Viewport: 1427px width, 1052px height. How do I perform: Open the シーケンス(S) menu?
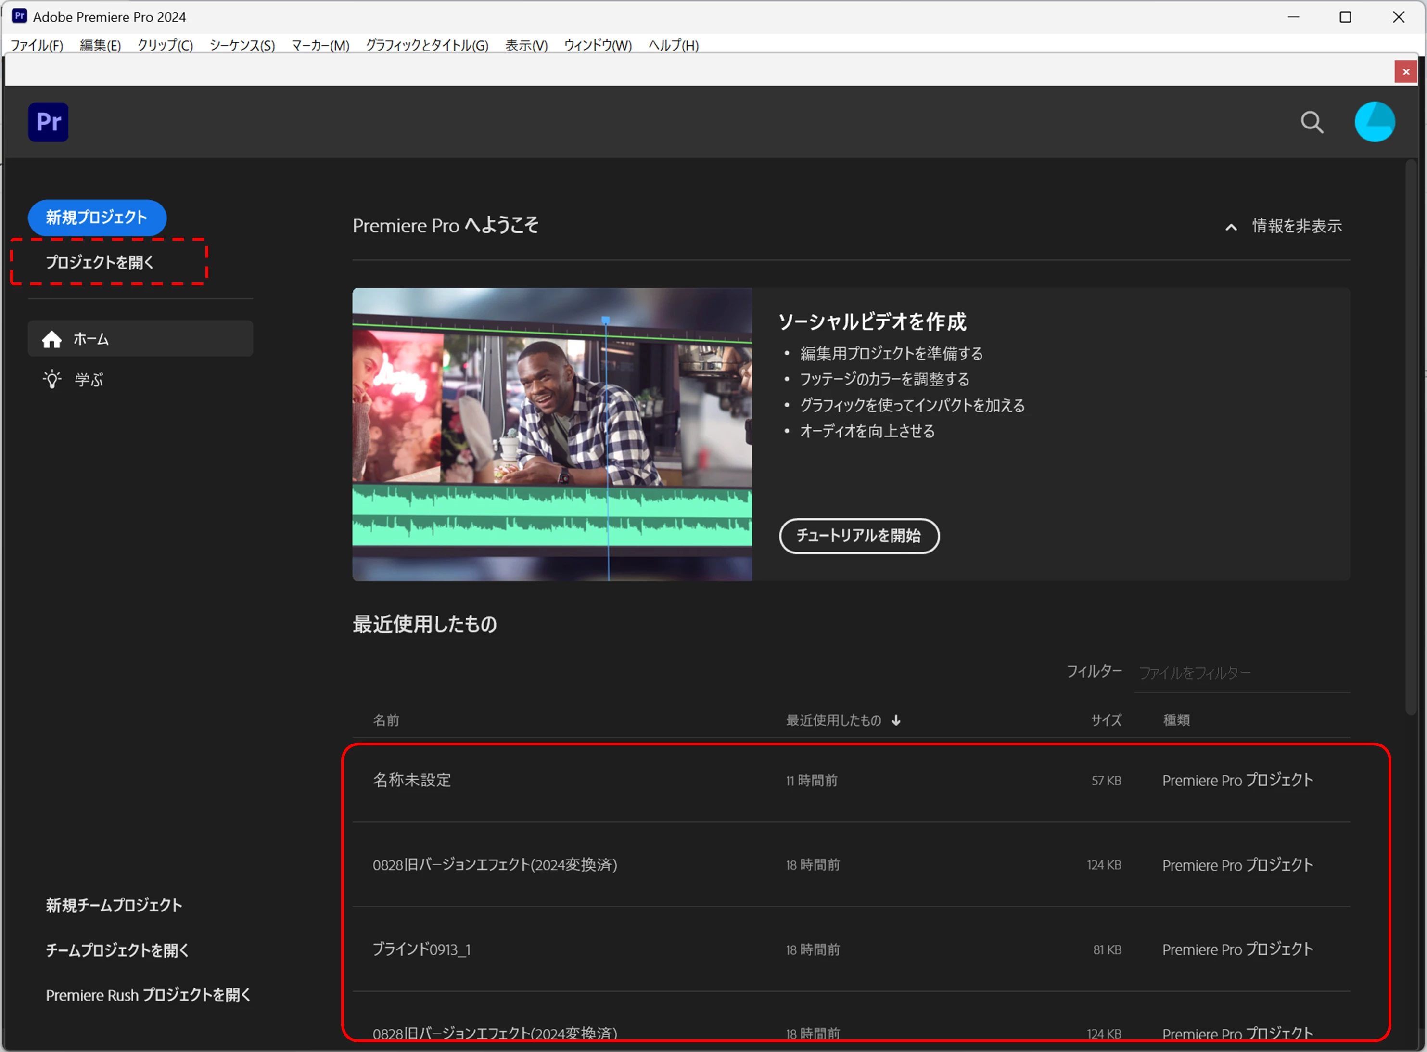[x=242, y=45]
